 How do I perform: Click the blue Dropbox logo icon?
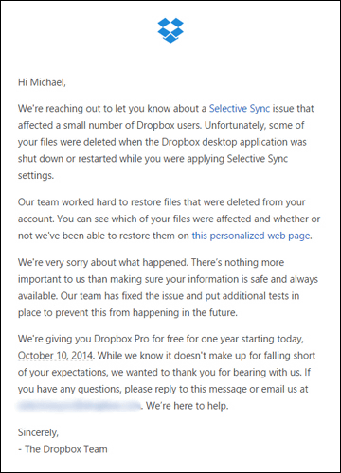click(x=170, y=30)
